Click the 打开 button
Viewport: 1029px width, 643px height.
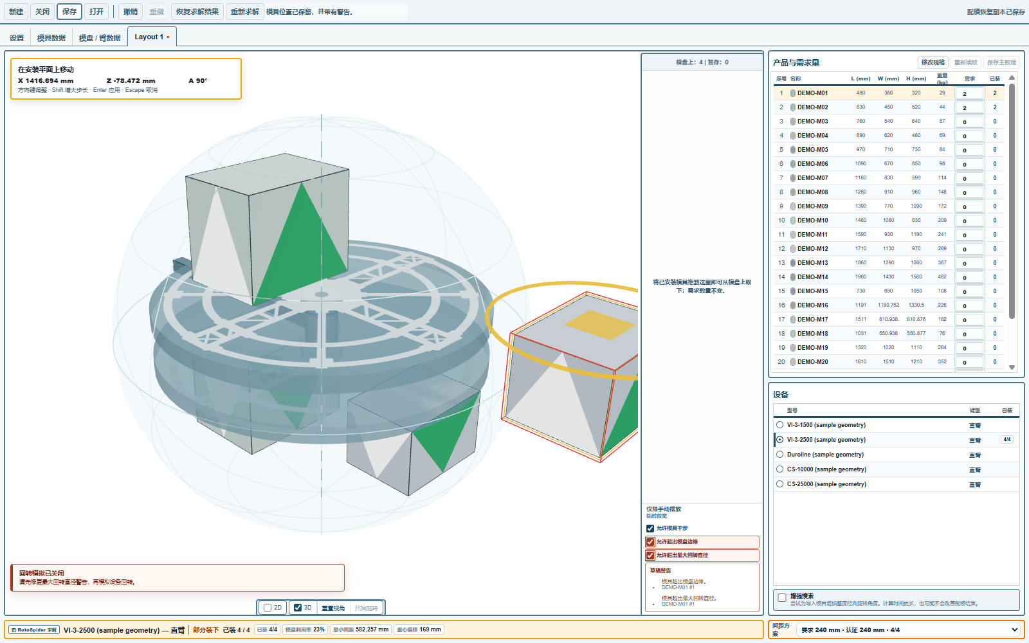(96, 12)
